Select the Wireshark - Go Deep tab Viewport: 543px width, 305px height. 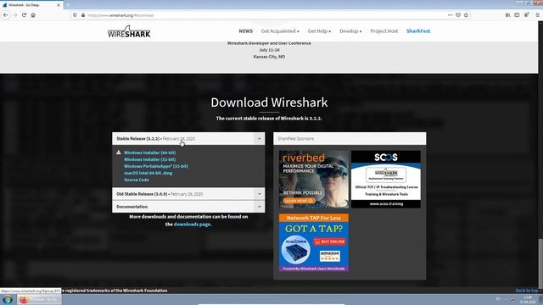pos(31,5)
